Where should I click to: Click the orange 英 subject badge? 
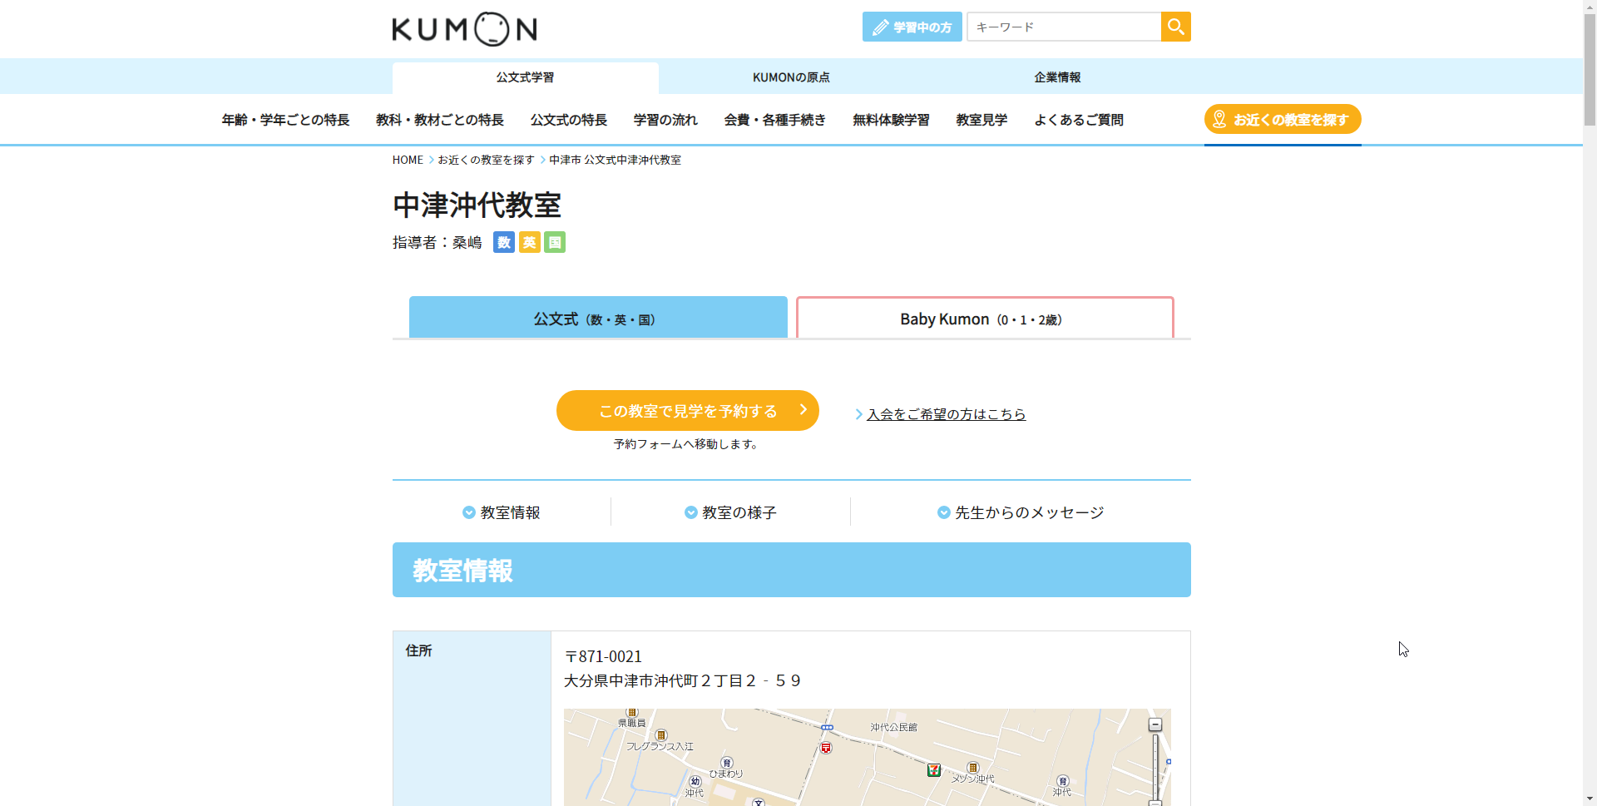pyautogui.click(x=530, y=242)
